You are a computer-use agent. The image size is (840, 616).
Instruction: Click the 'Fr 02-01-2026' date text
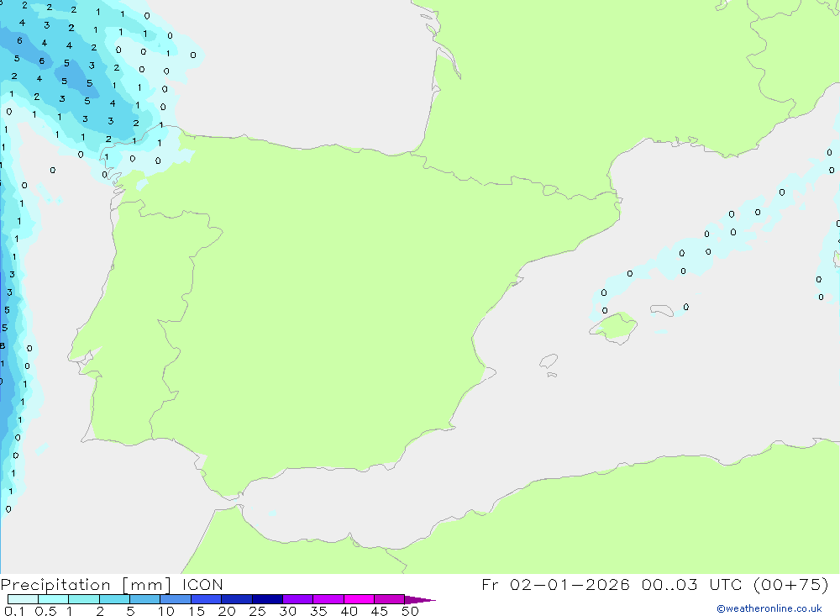coord(555,584)
